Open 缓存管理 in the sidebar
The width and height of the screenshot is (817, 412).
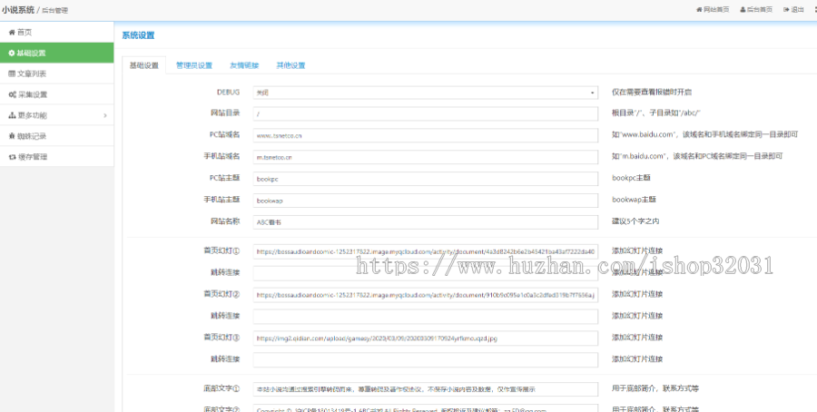[x=57, y=157]
